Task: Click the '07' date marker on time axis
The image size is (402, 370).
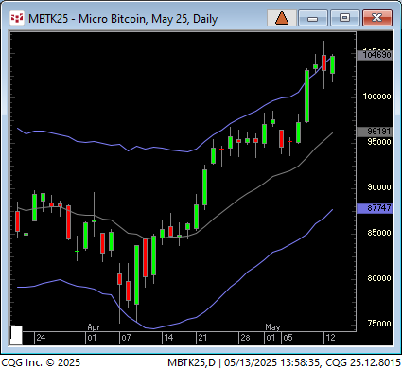Action: click(126, 338)
